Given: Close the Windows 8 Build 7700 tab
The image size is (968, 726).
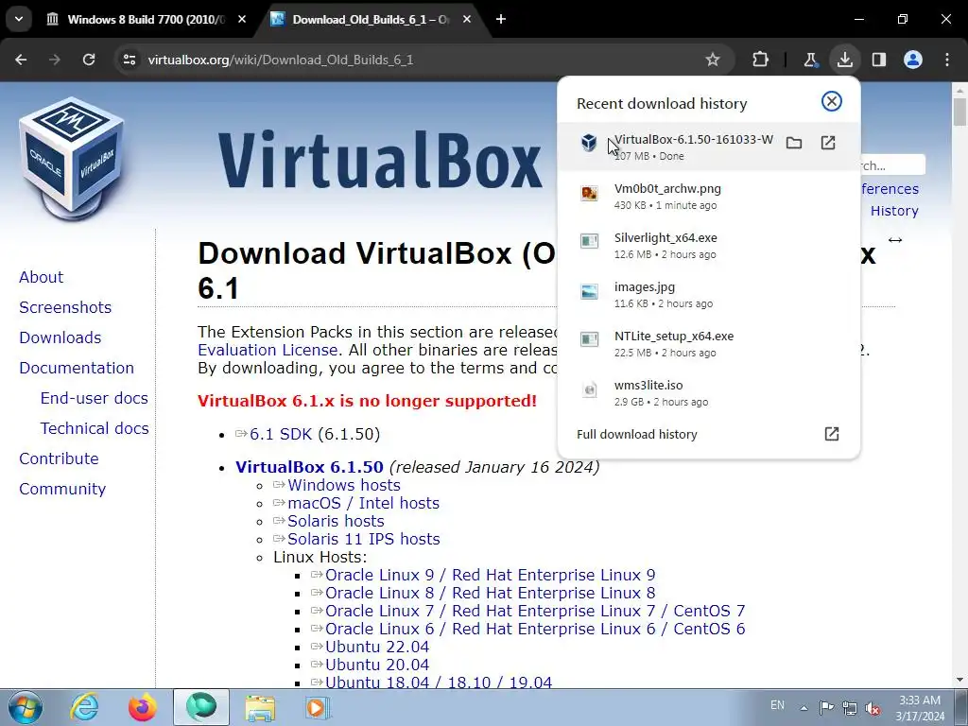Looking at the screenshot, I should [242, 19].
